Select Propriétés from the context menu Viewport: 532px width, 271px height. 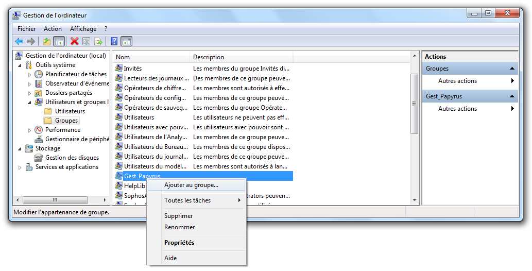point(179,243)
